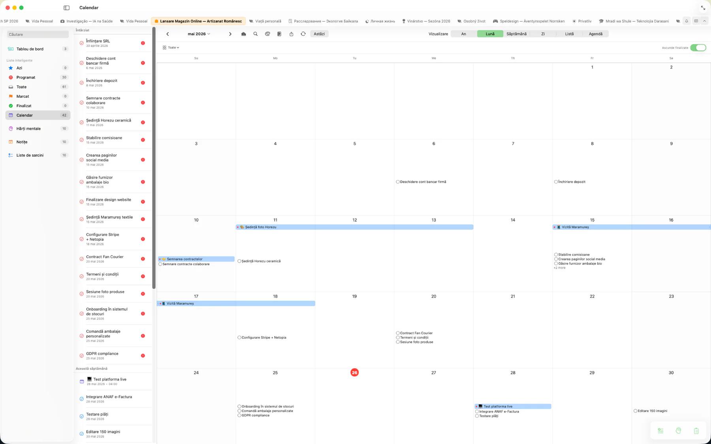The width and height of the screenshot is (711, 444).
Task: Collapse the Această săptămână section header
Action: 92,369
